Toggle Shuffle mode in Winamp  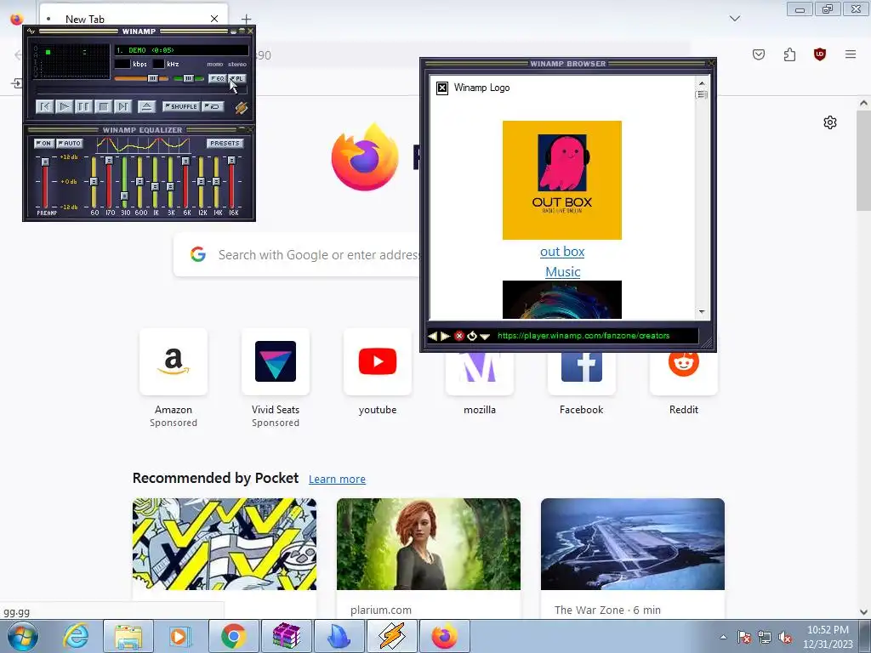[x=181, y=106]
